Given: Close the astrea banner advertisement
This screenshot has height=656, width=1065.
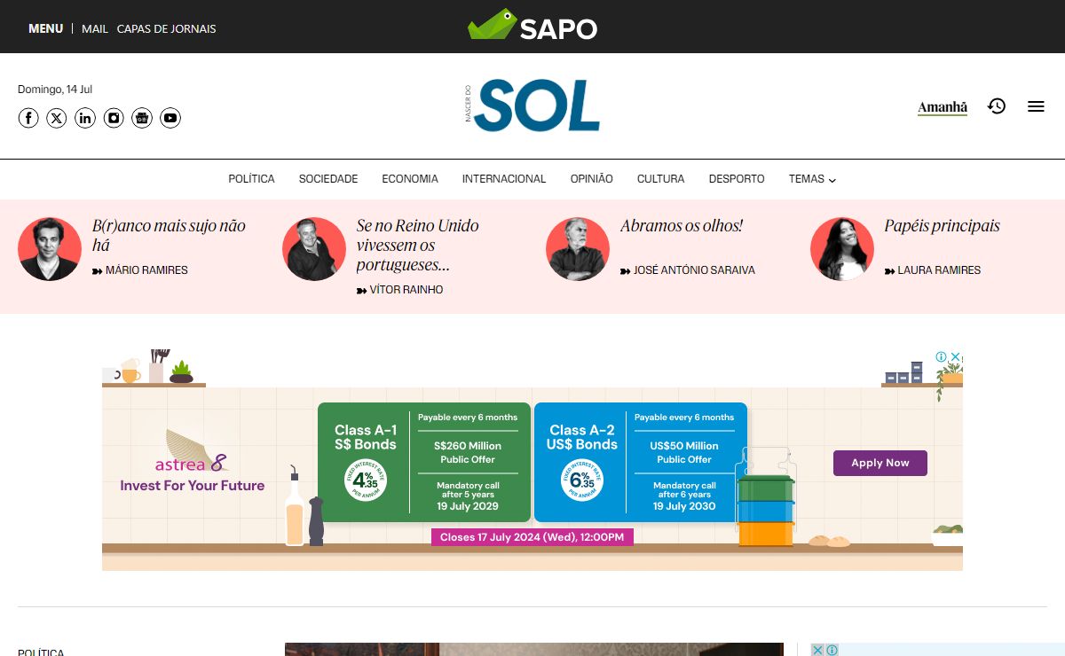Looking at the screenshot, I should tap(956, 356).
